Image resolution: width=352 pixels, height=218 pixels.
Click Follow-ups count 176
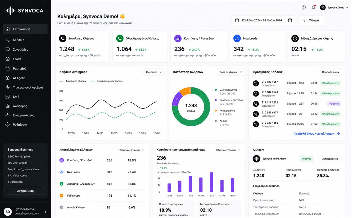tap(109, 195)
